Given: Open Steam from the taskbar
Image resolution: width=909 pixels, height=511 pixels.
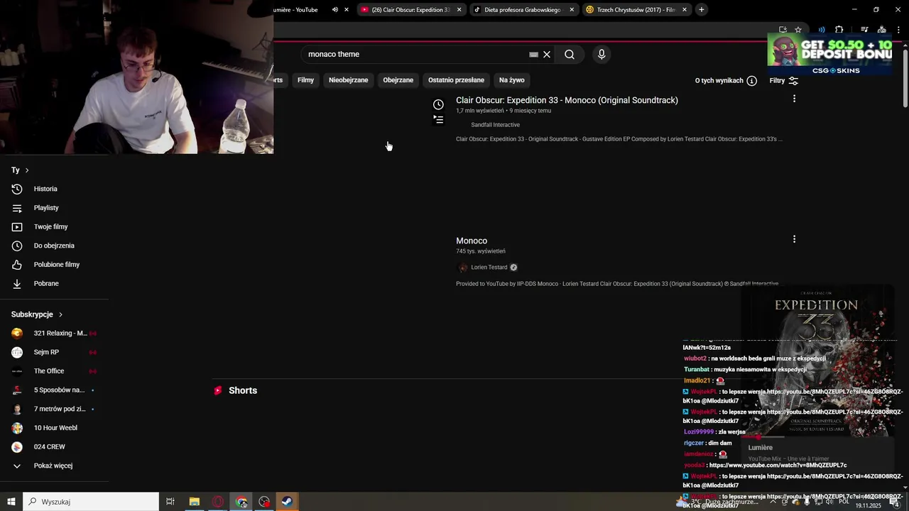Looking at the screenshot, I should point(287,502).
